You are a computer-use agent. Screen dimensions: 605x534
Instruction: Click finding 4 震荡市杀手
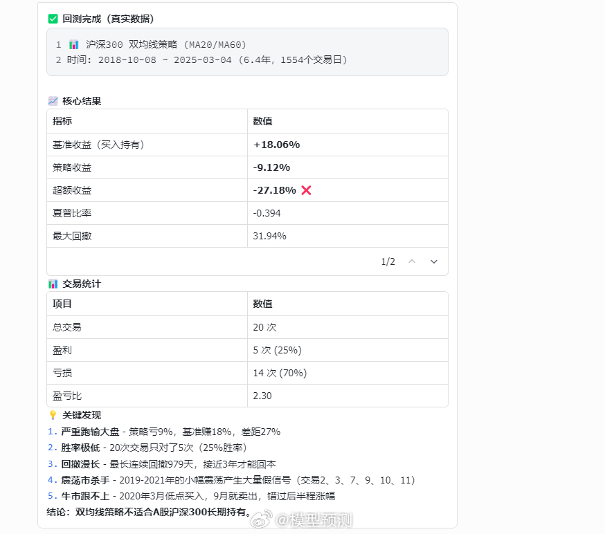pos(231,480)
